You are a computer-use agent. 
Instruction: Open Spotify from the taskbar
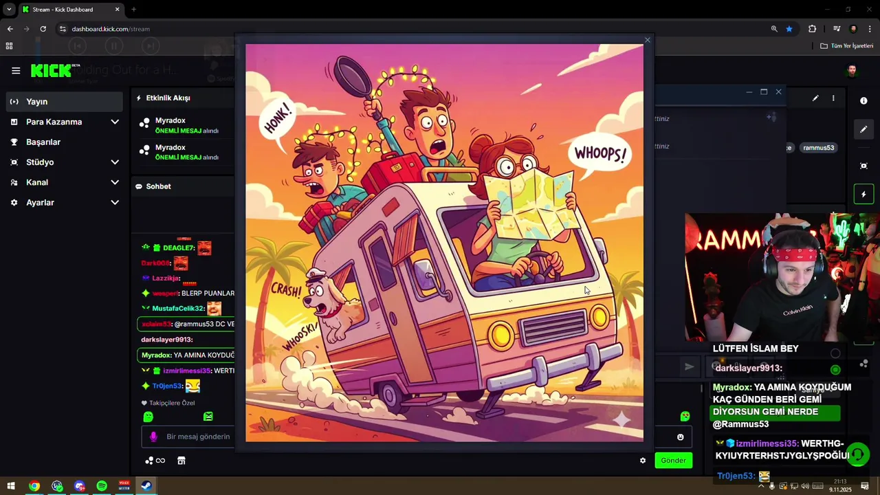pos(102,486)
